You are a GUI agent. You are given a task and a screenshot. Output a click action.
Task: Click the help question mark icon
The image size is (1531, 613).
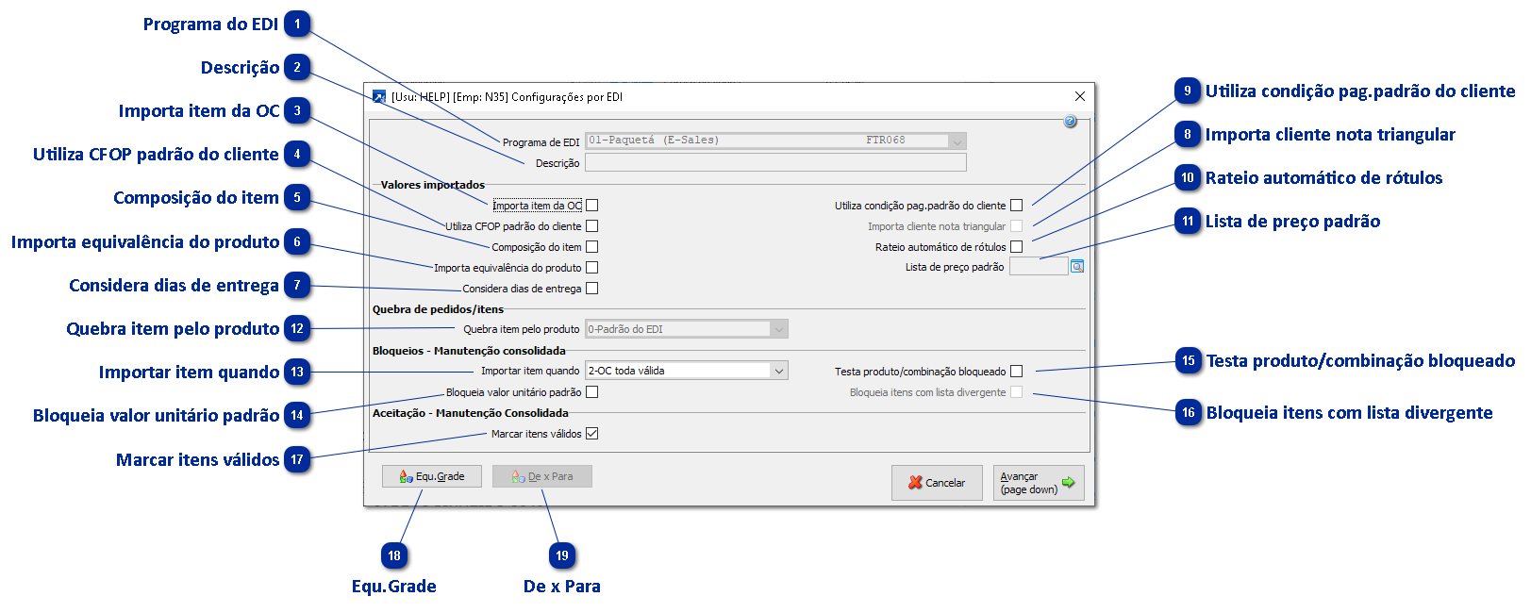(x=1070, y=122)
